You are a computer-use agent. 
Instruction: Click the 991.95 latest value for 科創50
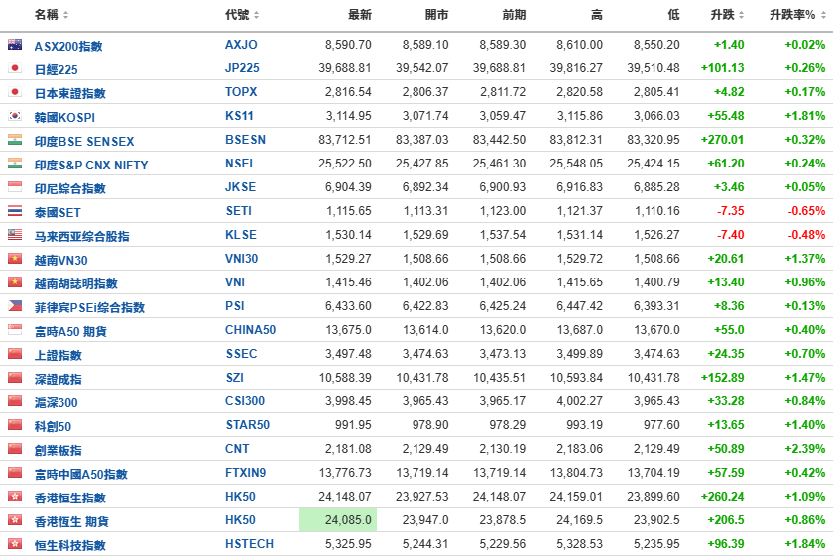click(353, 425)
